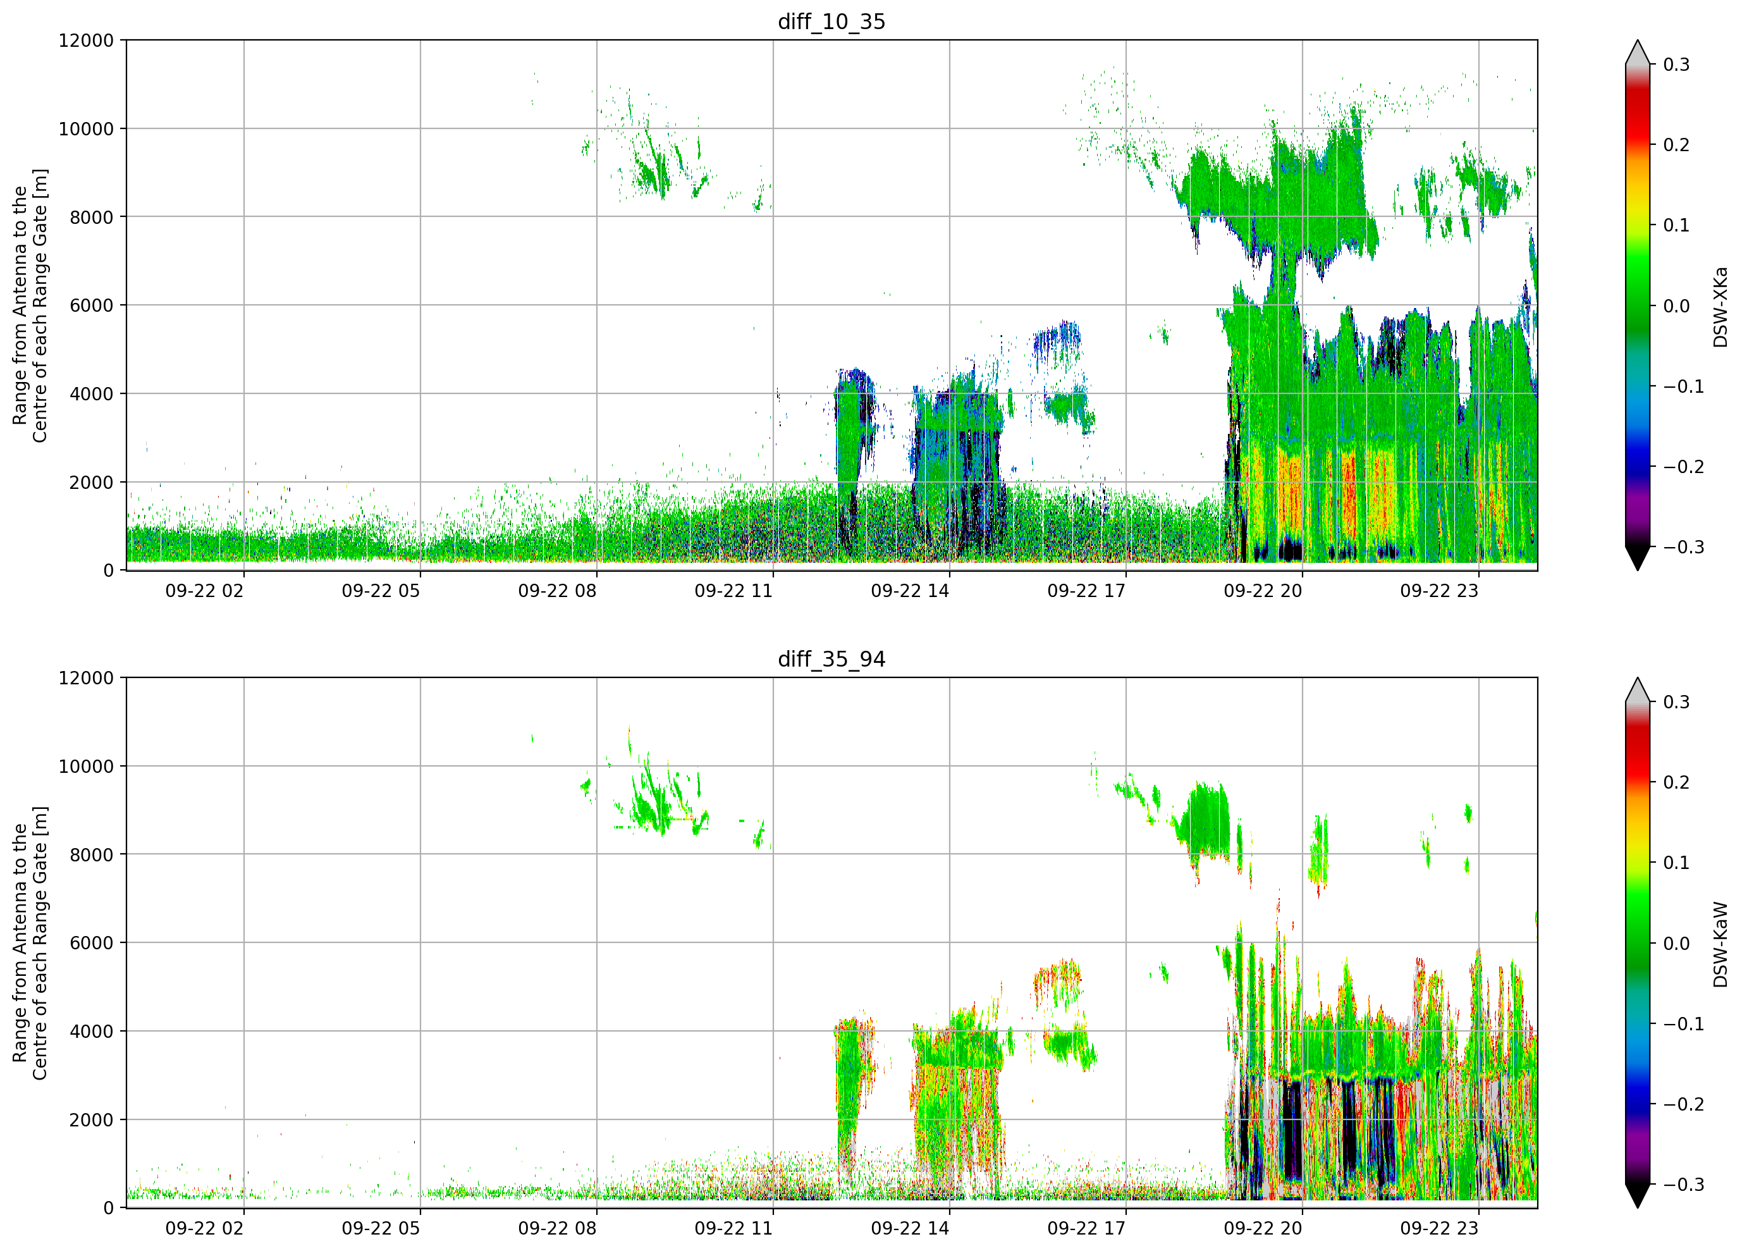Click the 0.1 tick on DSW-KaW colorbar
Screen dimensions: 1742x1251
click(x=1676, y=863)
